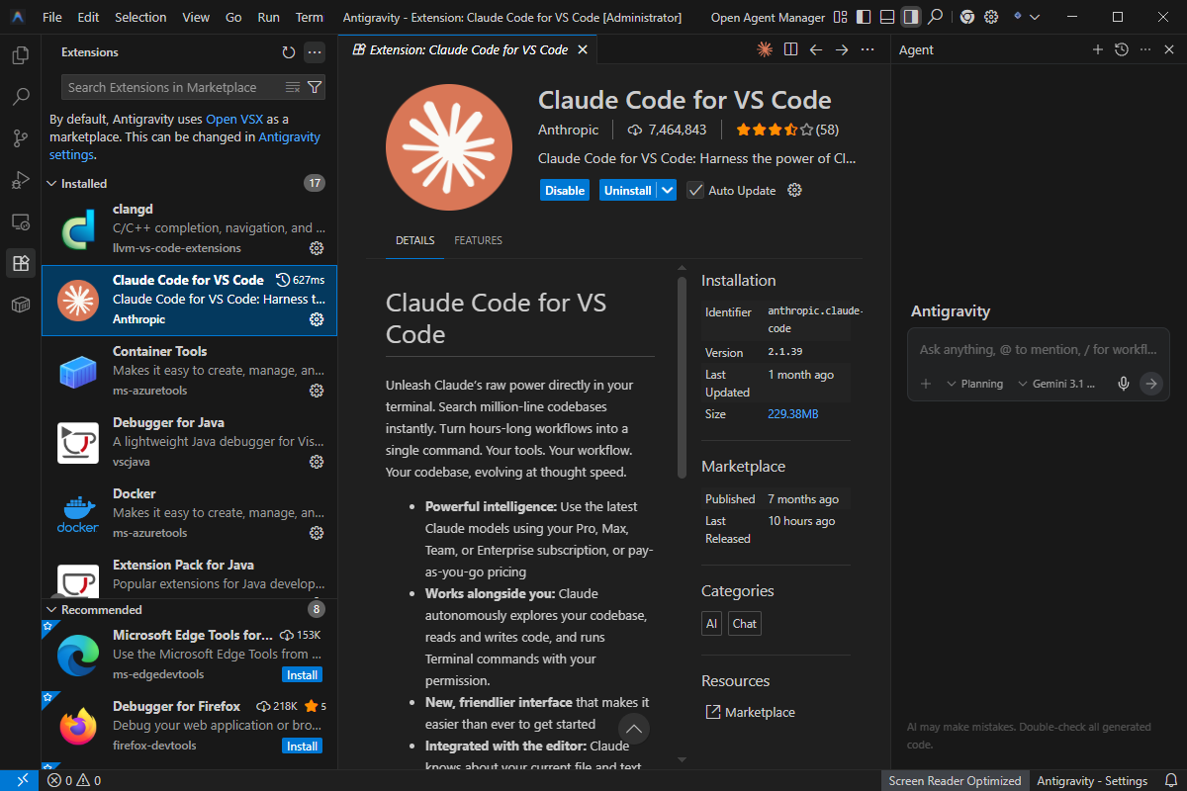Open the Selection menu
The width and height of the screenshot is (1187, 791).
[140, 17]
